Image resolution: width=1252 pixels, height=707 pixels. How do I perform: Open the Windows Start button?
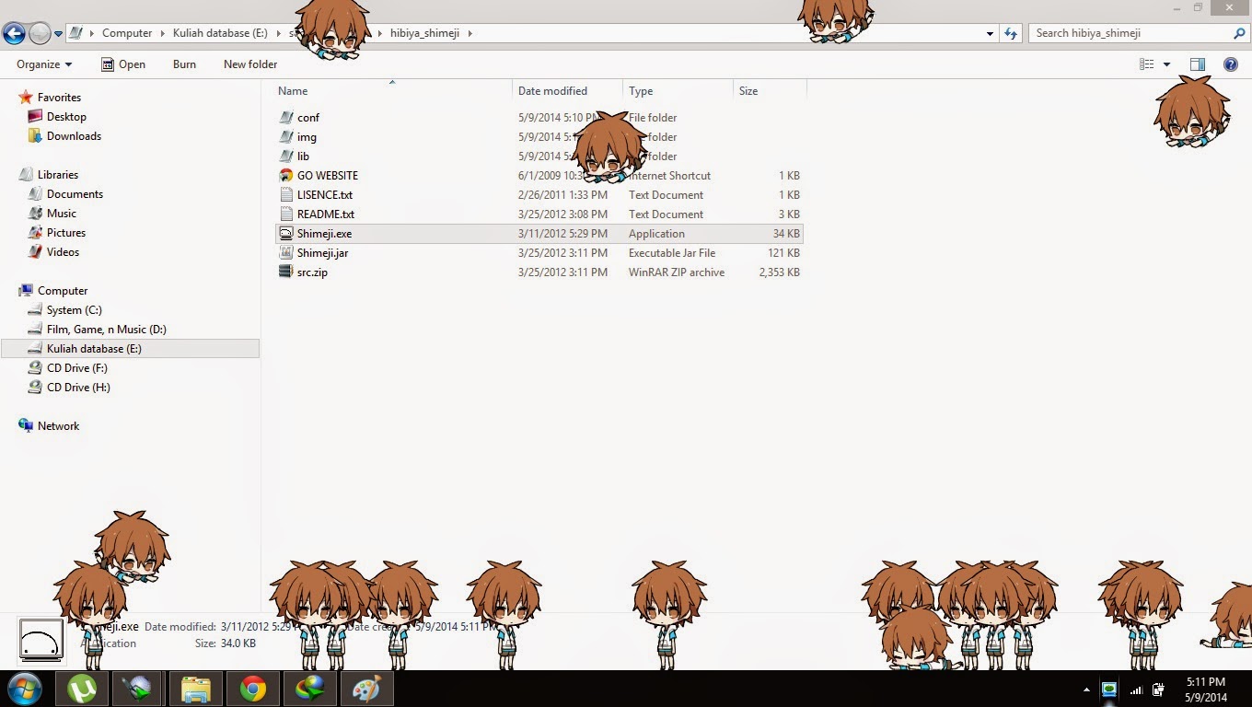coord(25,689)
